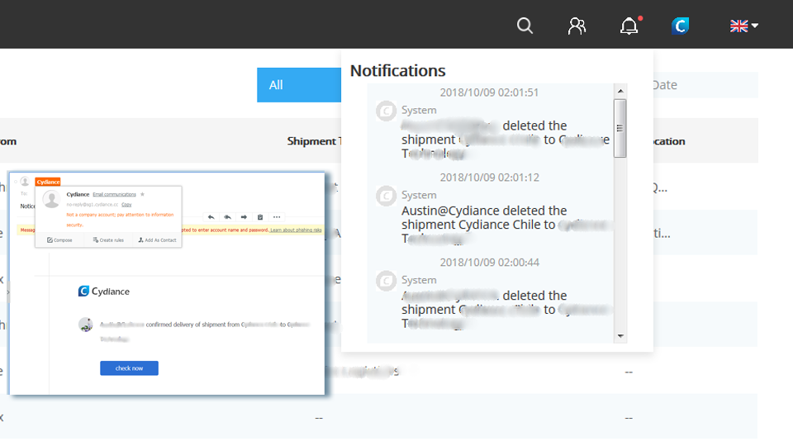Open the notification dated 2018/10/09 02:01:51
Screen dimensions: 793x446
click(x=490, y=125)
